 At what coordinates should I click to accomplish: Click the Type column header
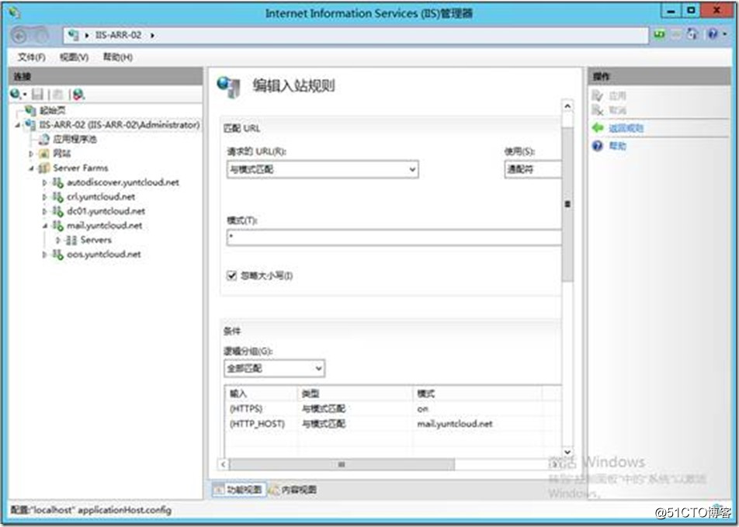[x=356, y=394]
